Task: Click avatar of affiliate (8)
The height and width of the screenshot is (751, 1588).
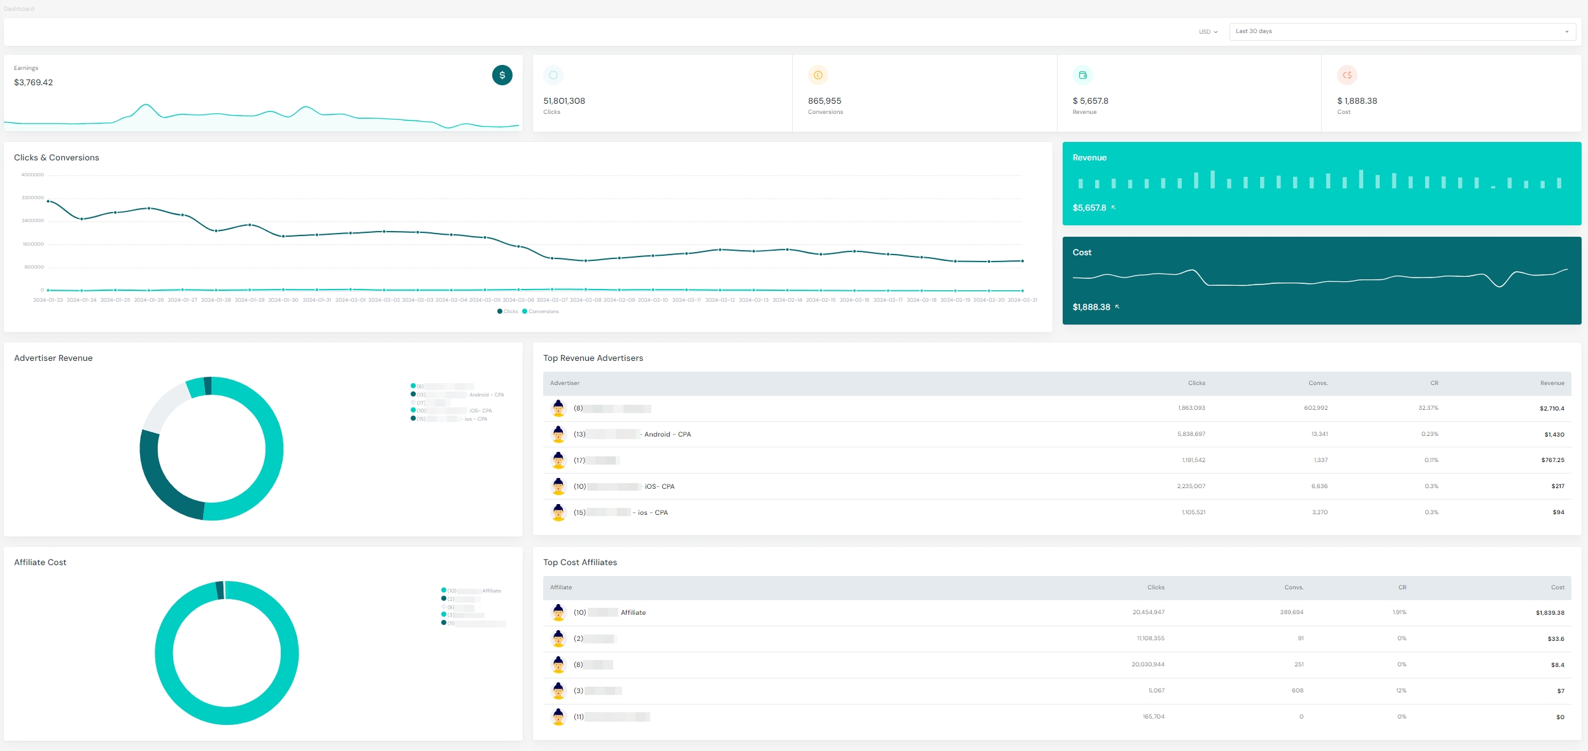Action: [x=558, y=664]
